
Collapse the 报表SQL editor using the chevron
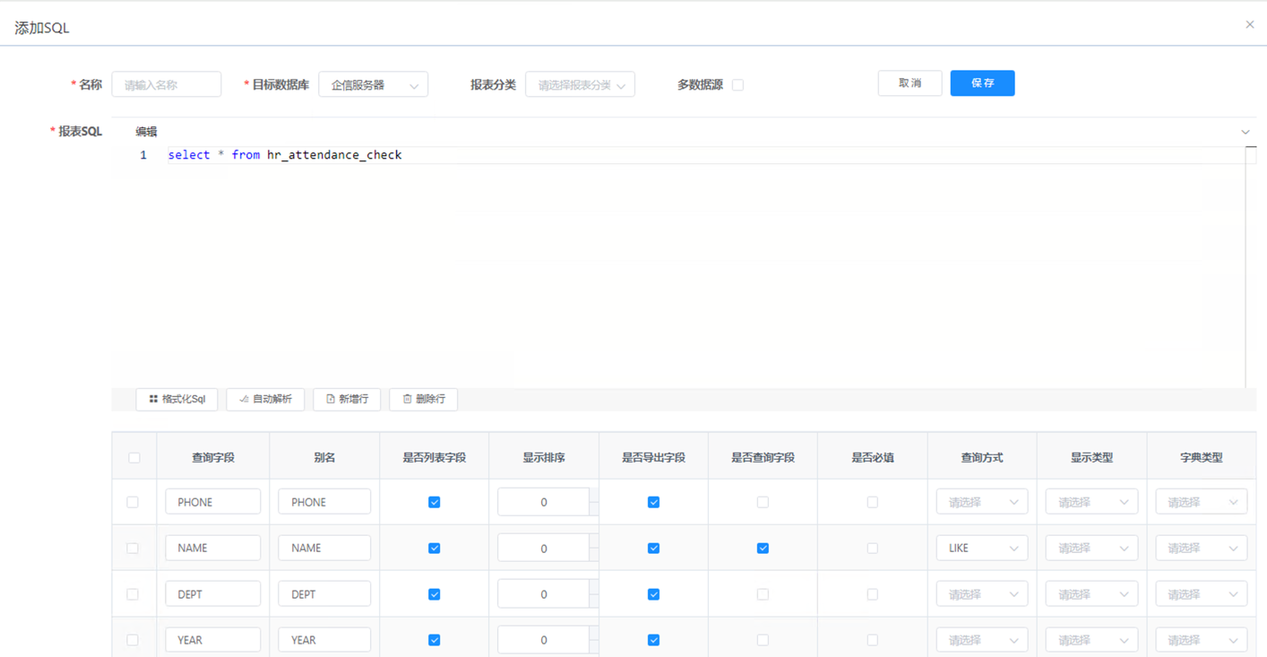click(1245, 131)
